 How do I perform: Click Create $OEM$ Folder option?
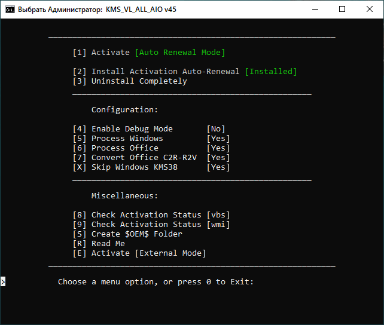(x=127, y=234)
